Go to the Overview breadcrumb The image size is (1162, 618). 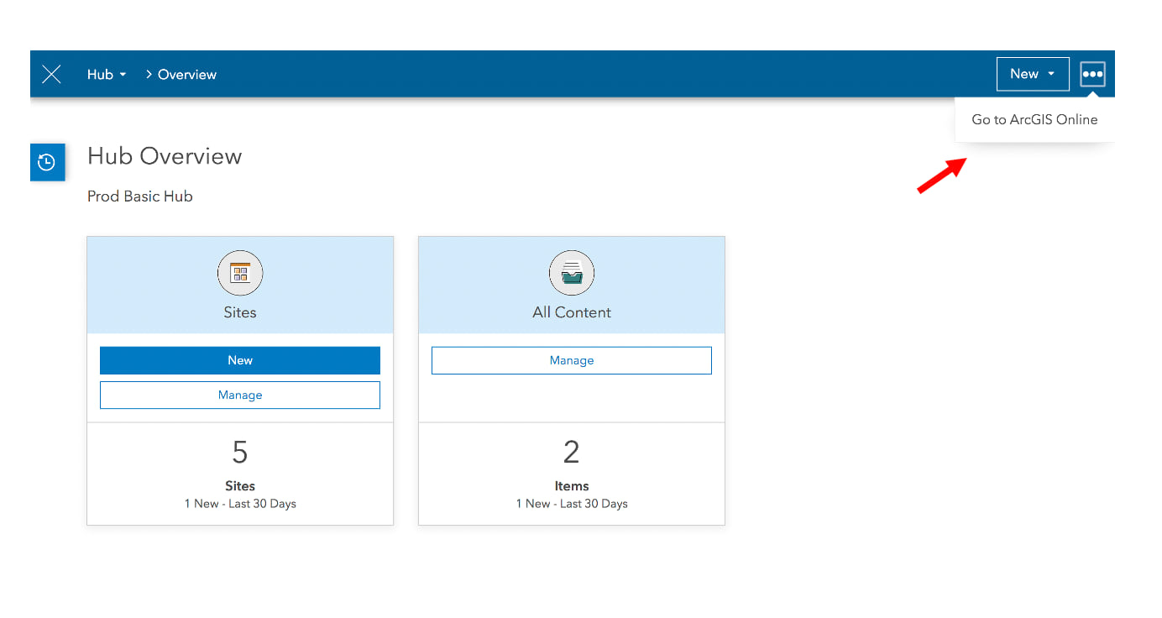coord(187,74)
